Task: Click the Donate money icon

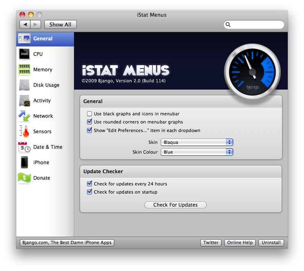Action: point(24,178)
